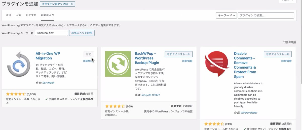Select the お気に入り tab
Viewport: 302px width, 130px height.
coord(48,15)
